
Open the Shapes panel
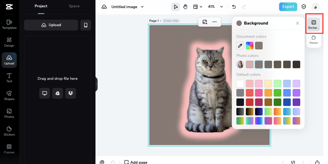[x=9, y=96]
